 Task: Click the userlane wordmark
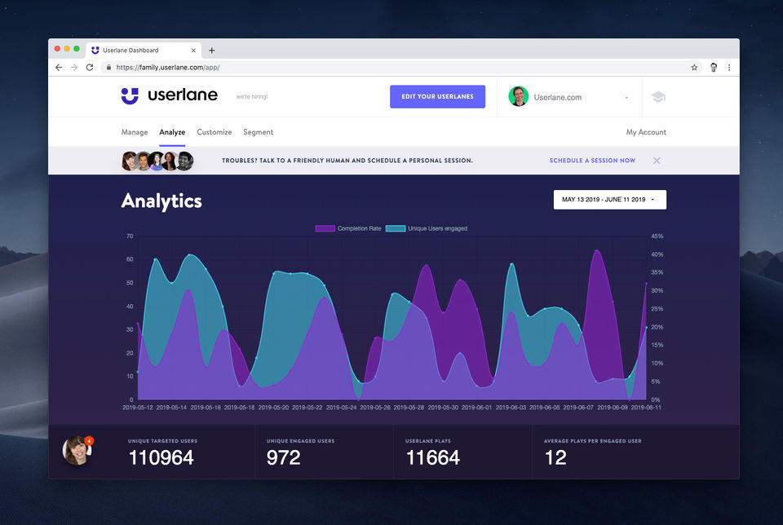pyautogui.click(x=183, y=95)
